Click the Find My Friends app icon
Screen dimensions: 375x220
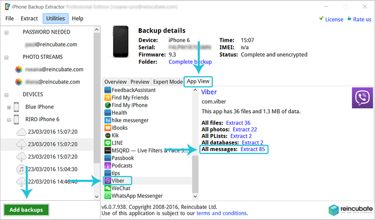point(108,98)
